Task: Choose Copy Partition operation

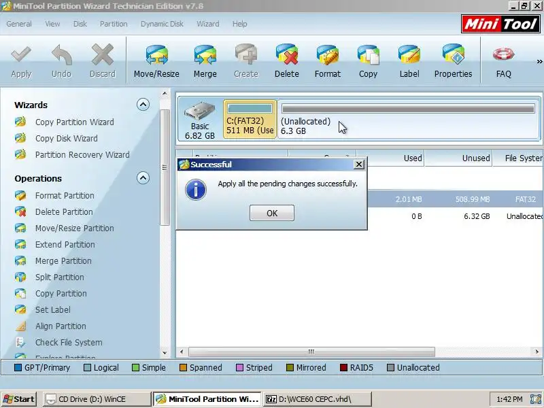Action: click(x=61, y=294)
